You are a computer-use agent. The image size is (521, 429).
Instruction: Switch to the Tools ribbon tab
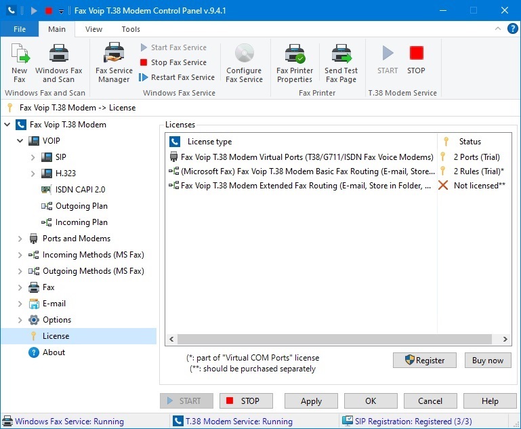tap(131, 29)
